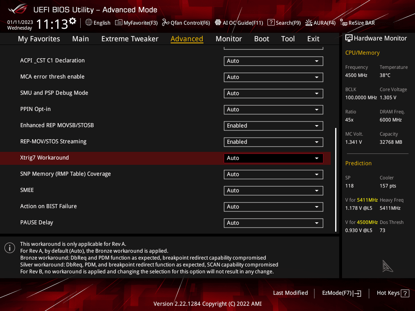Open SNP Memory (RMP Table) Coverage dropdown
This screenshot has width=415, height=311.
coord(274,174)
